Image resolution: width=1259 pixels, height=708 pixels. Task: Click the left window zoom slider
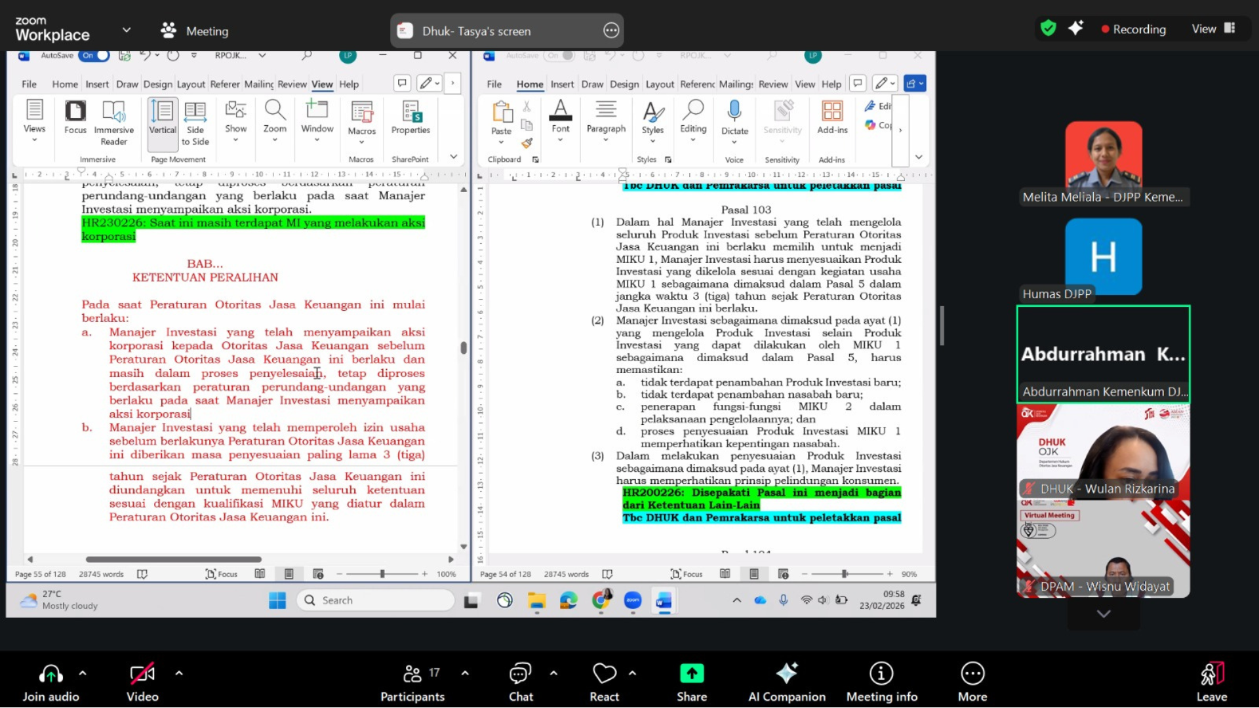pyautogui.click(x=382, y=574)
